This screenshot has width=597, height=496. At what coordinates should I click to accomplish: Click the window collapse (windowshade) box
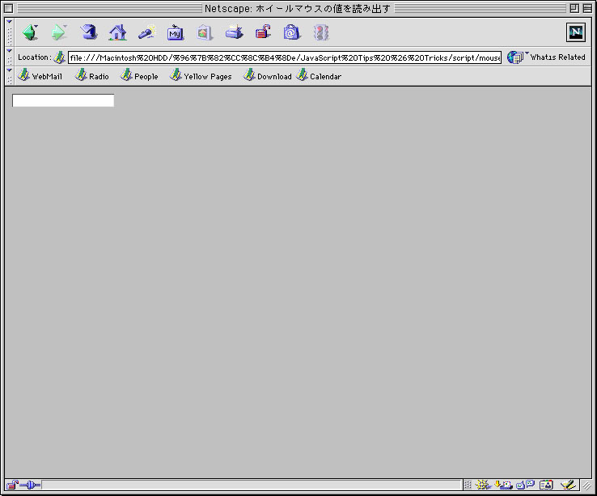pos(587,8)
